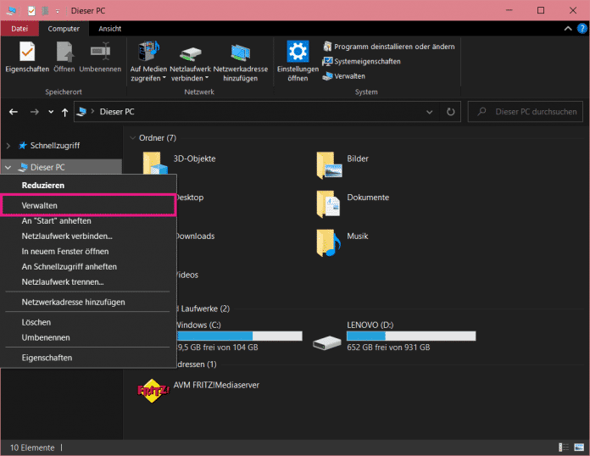Viewport: 590px width, 456px height.
Task: Switch to large icons view in status bar
Action: (579, 448)
